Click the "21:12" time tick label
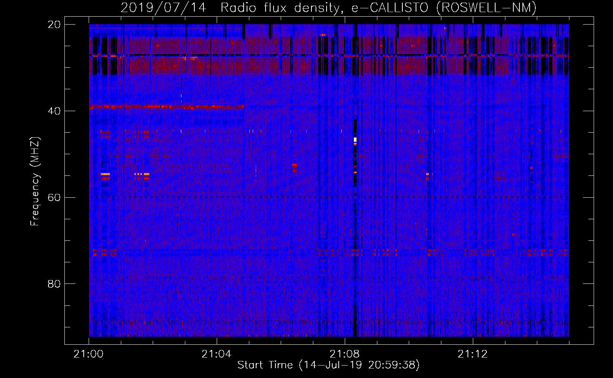The image size is (613, 378). (473, 354)
